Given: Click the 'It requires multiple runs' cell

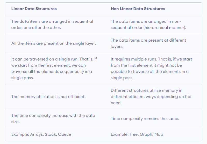Looking at the screenshot, I should 151,68.
